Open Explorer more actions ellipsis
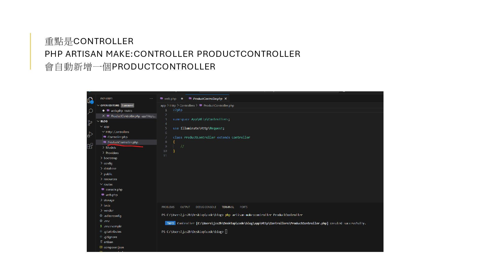The image size is (487, 274). tap(151, 98)
